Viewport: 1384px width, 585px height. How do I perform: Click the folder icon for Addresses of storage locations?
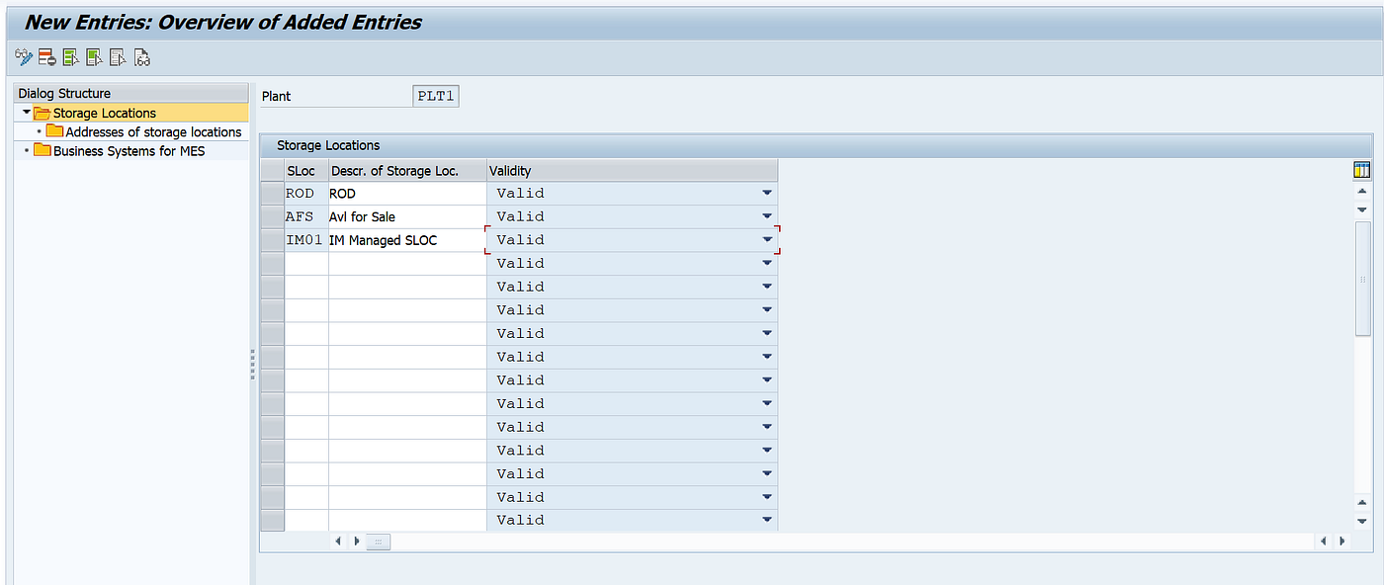click(x=54, y=131)
